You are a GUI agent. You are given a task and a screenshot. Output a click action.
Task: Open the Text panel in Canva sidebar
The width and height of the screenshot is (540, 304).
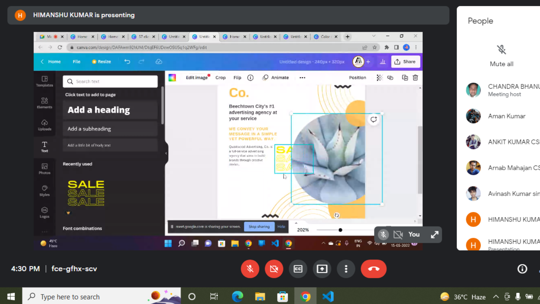[x=44, y=147]
